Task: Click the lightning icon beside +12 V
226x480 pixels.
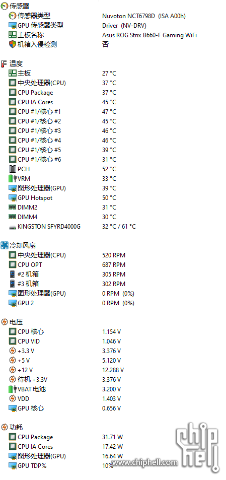Action: tap(13, 370)
